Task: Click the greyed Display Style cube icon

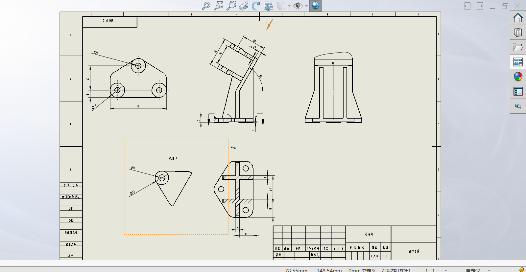Action: click(x=281, y=6)
